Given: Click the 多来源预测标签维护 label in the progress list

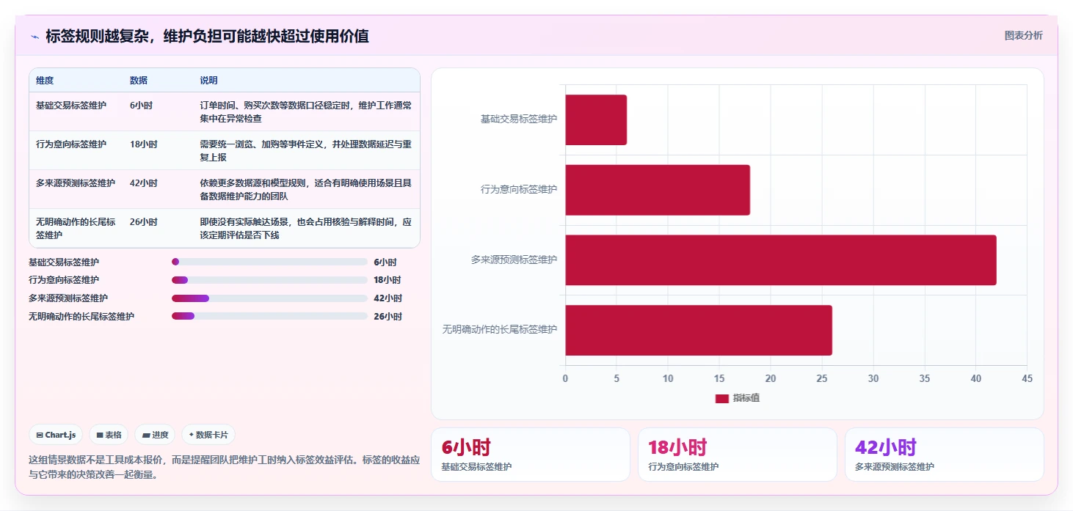Looking at the screenshot, I should coord(68,298).
